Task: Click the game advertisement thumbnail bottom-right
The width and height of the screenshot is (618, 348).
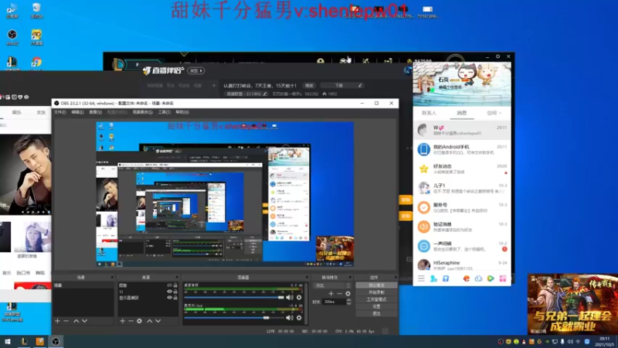Action: coord(572,304)
